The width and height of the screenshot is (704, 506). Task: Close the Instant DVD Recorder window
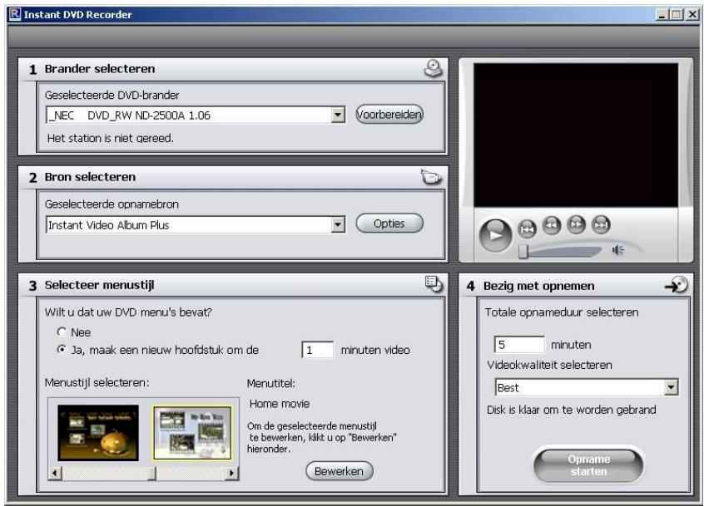tap(692, 14)
